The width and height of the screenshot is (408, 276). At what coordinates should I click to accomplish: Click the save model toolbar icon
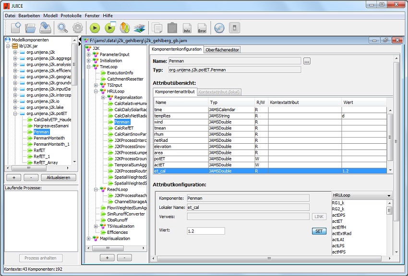[45, 28]
